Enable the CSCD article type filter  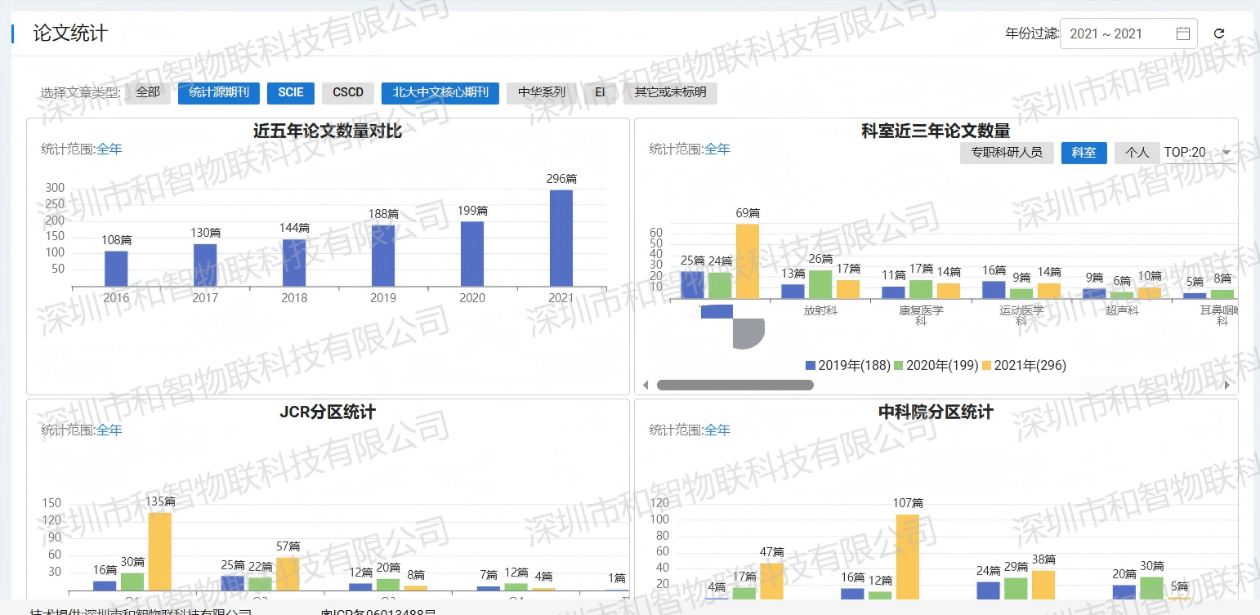pos(348,93)
